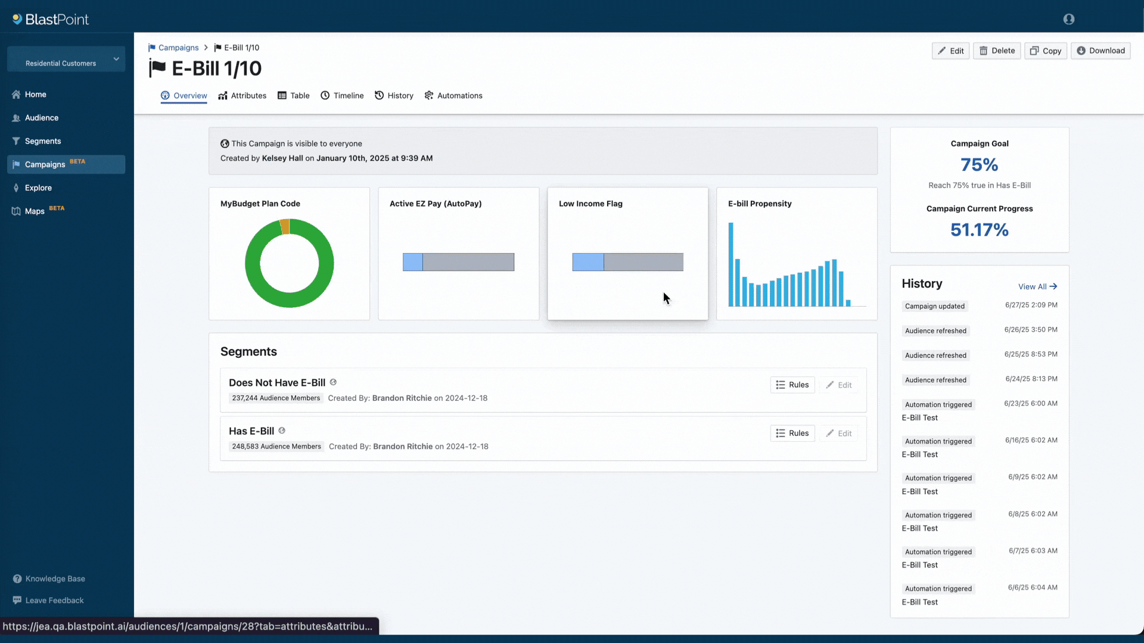This screenshot has width=1144, height=643.
Task: Open Rules for Does Not Have E-Bill
Action: pos(792,385)
